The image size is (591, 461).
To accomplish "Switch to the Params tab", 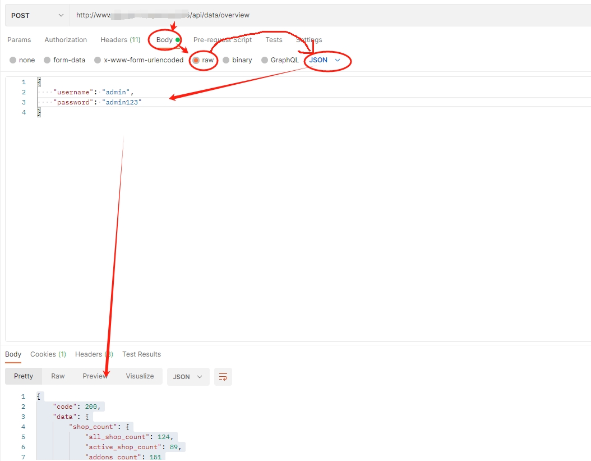I will pos(19,40).
